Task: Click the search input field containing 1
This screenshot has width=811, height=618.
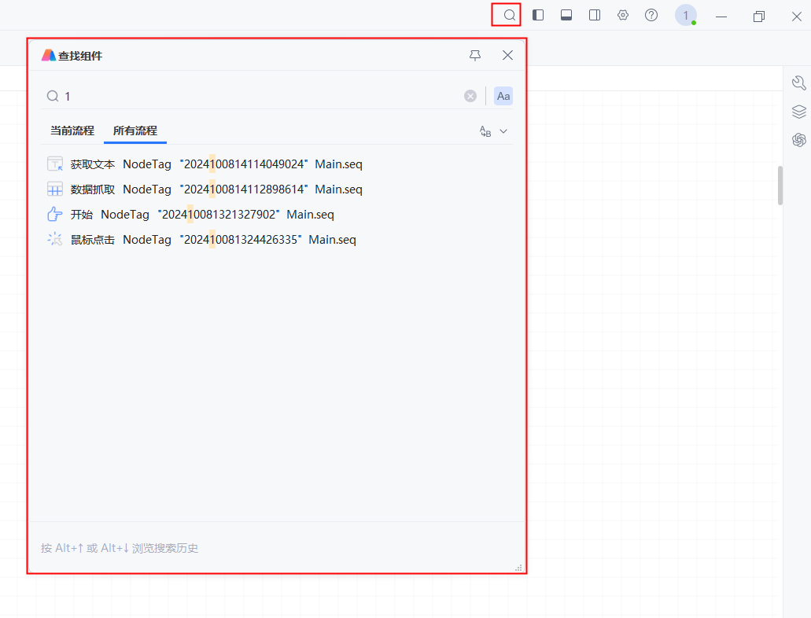Action: point(260,96)
